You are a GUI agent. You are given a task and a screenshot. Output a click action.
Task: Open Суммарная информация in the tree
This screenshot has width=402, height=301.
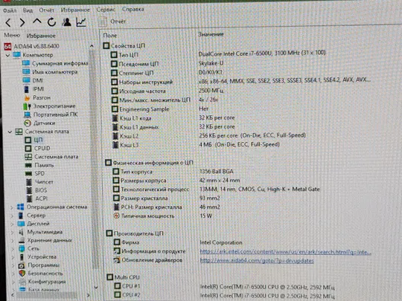pos(55,63)
